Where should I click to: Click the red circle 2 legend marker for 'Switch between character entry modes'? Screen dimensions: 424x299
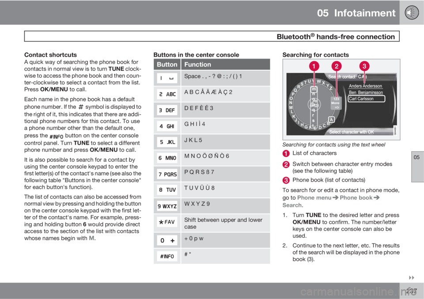click(286, 164)
